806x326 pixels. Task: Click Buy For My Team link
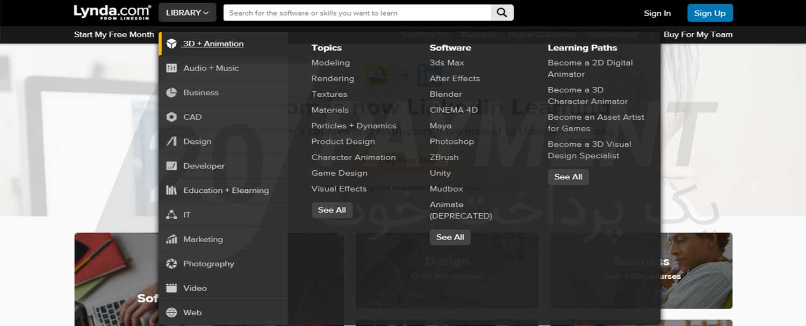coord(698,34)
